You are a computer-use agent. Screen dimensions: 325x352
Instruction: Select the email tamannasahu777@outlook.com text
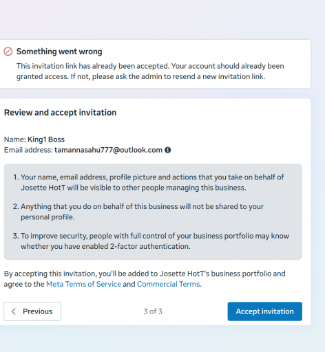pos(108,150)
